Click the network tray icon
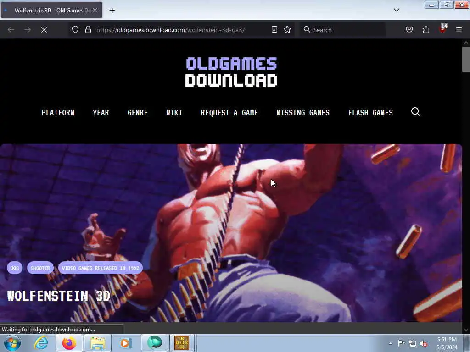 pos(413,344)
